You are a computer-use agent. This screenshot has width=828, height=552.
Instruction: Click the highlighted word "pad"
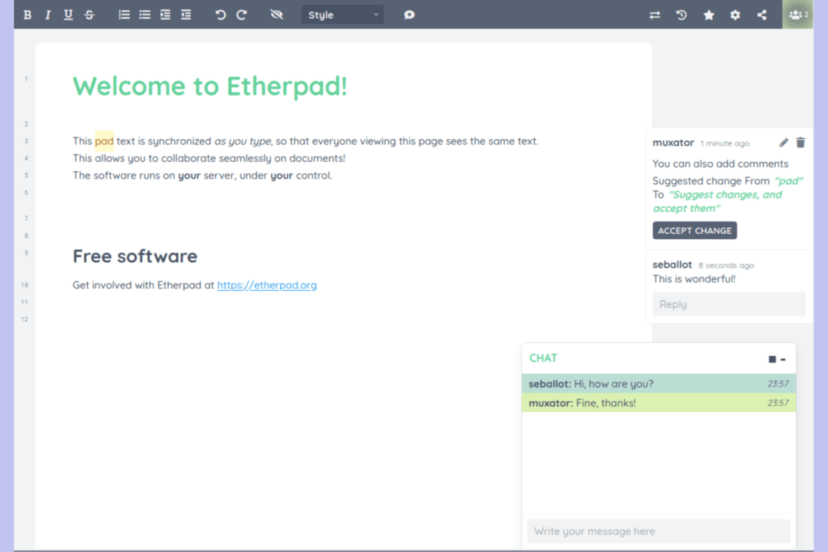point(104,141)
